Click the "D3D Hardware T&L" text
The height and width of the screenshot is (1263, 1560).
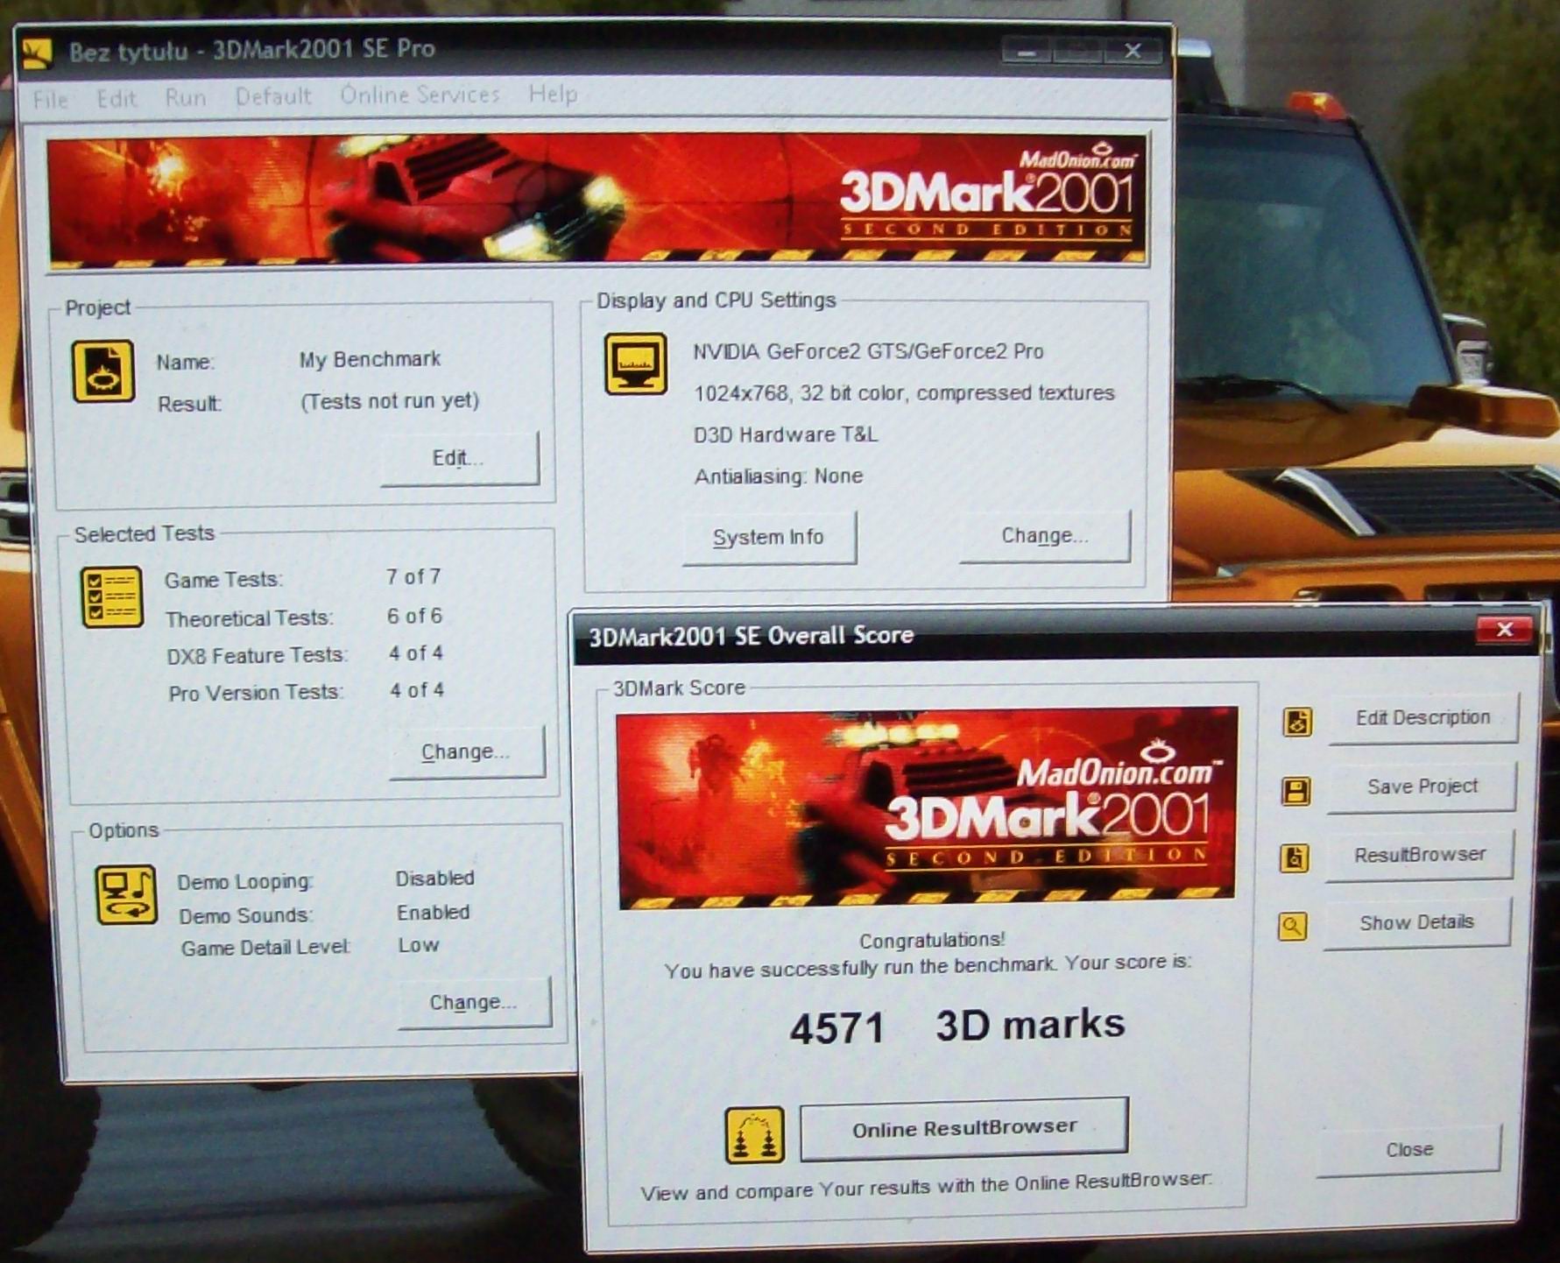pos(785,434)
